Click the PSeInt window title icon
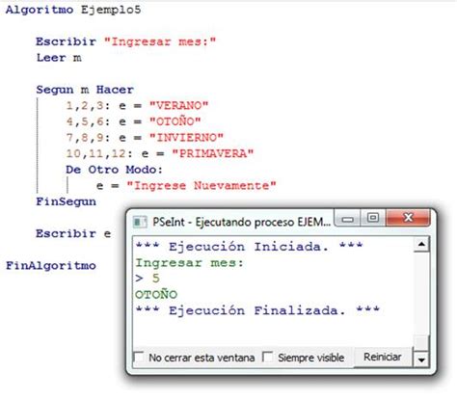This screenshot has width=457, height=400. (x=140, y=222)
